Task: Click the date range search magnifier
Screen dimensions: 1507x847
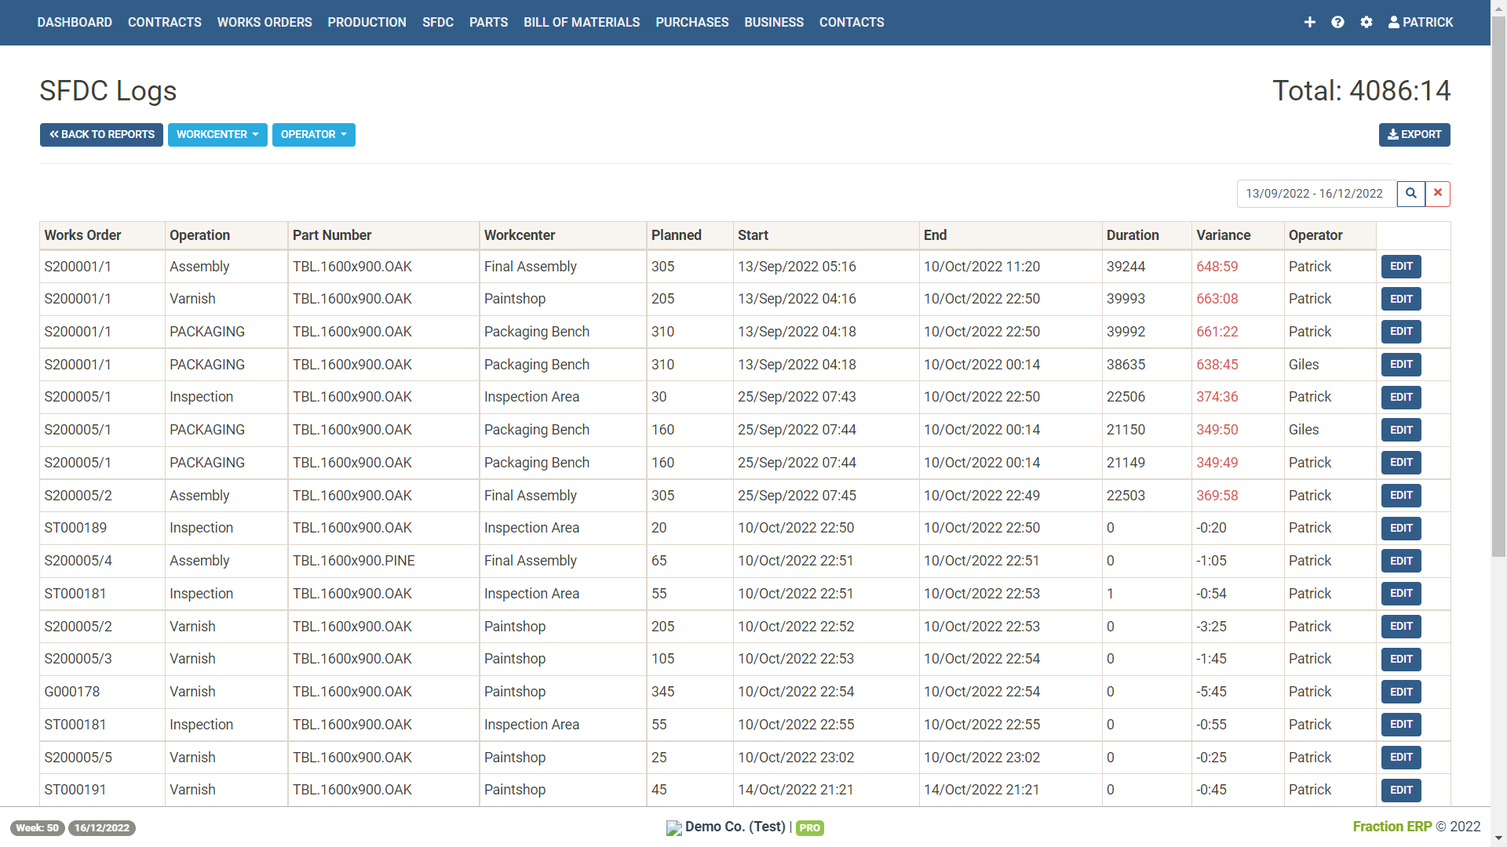Action: pos(1410,194)
